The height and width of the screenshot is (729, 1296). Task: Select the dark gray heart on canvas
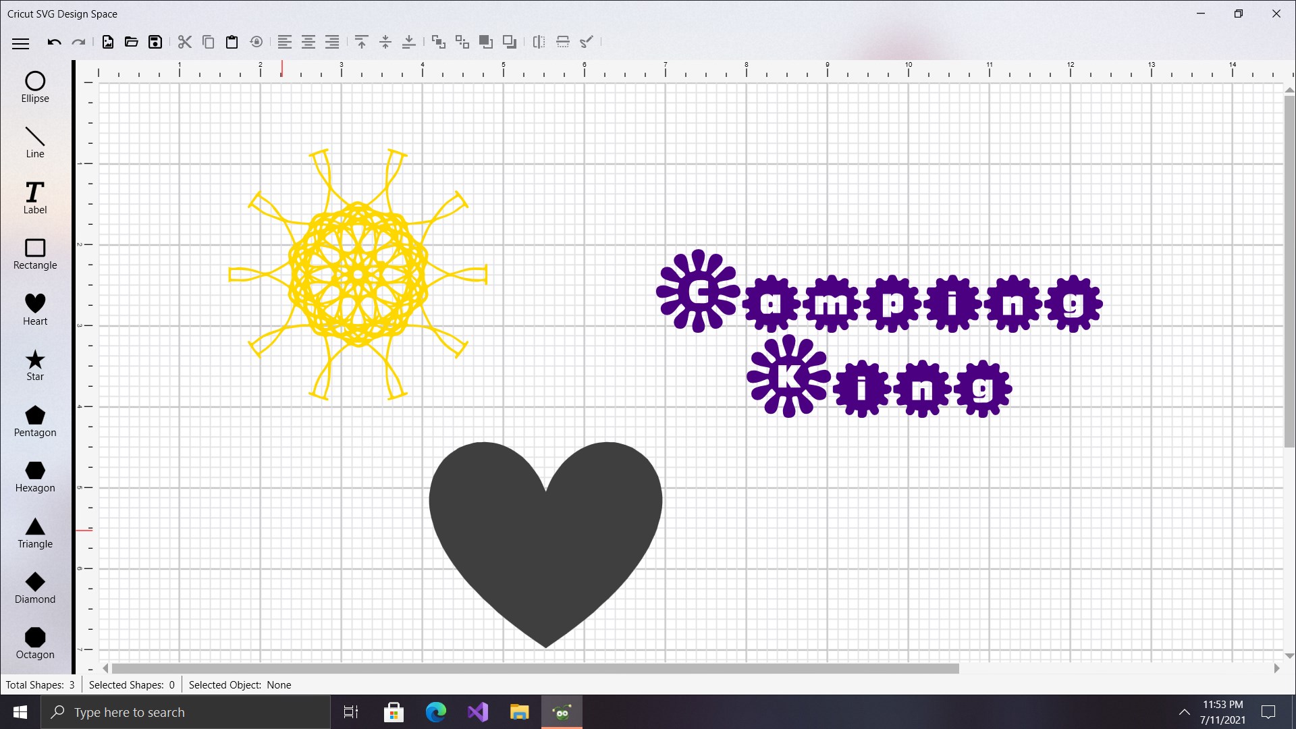point(545,533)
